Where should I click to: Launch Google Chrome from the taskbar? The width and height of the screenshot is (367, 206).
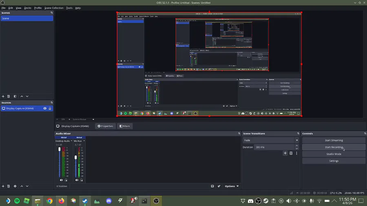49,201
